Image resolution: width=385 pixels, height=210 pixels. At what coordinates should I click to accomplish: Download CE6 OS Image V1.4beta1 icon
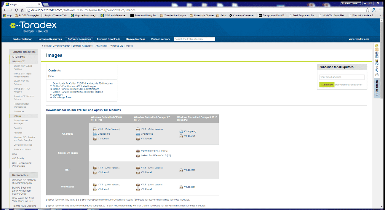95,139
